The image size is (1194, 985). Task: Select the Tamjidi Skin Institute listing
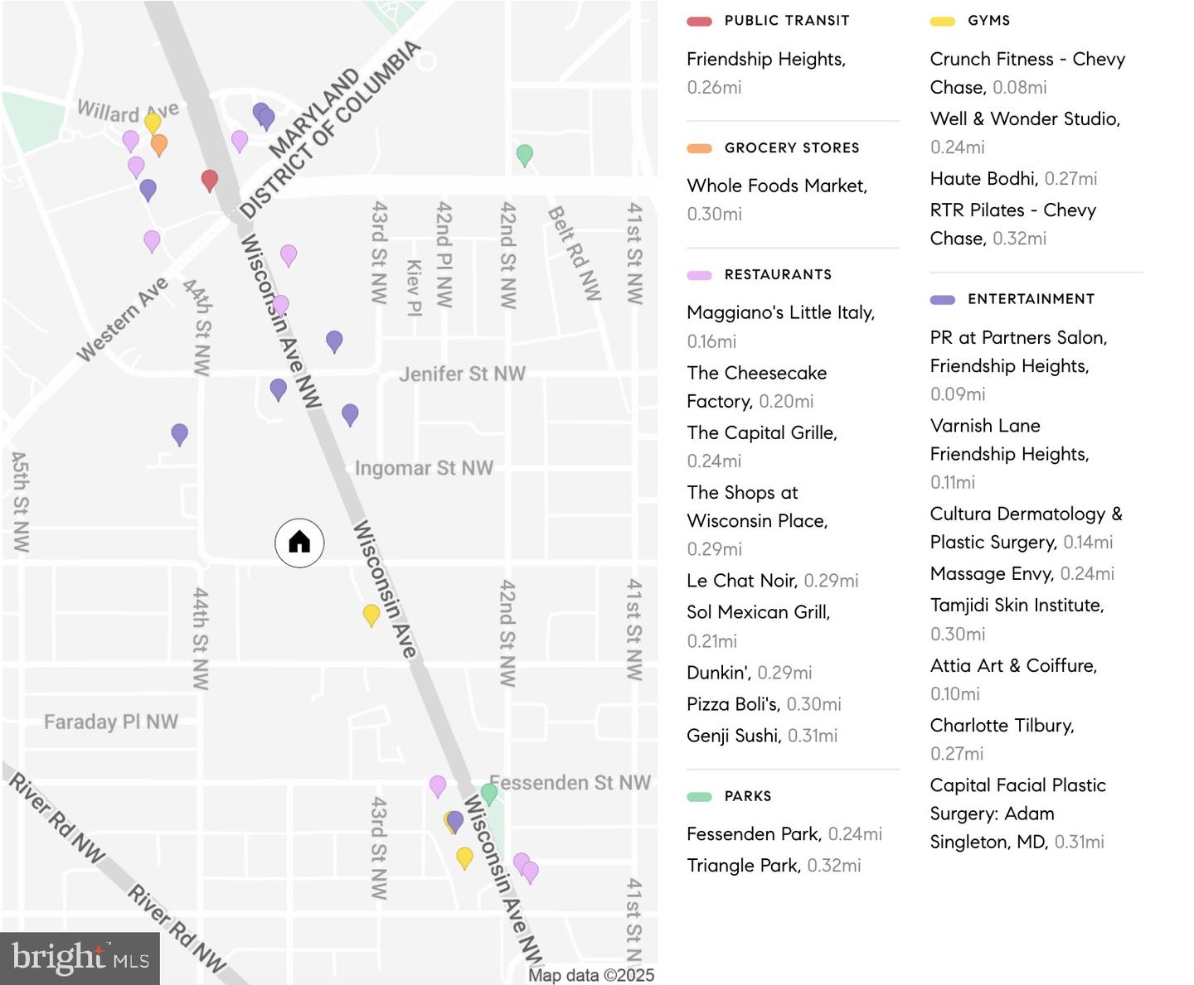click(x=1017, y=620)
